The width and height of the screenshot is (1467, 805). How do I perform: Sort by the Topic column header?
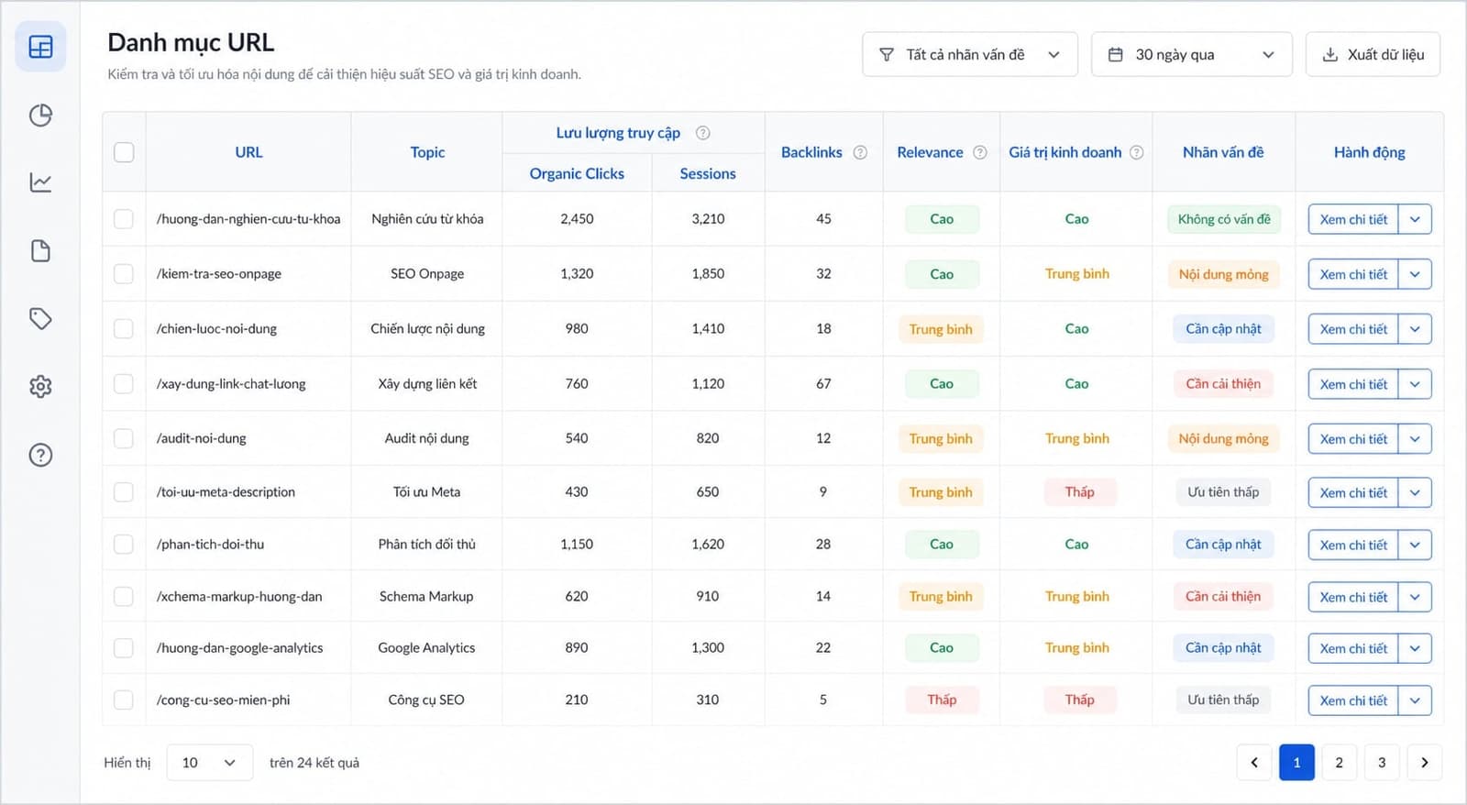[x=427, y=152]
